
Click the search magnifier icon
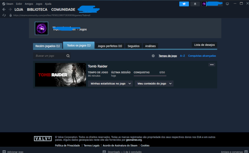pos(68,56)
